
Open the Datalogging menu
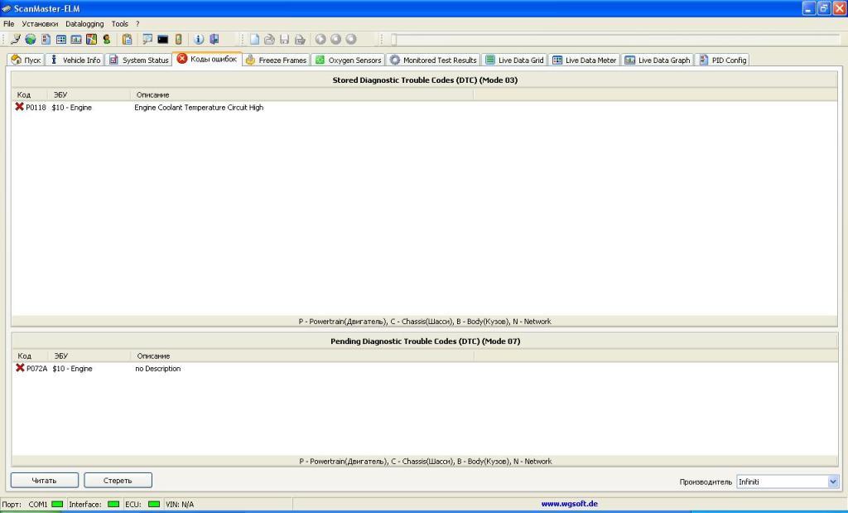(x=84, y=24)
